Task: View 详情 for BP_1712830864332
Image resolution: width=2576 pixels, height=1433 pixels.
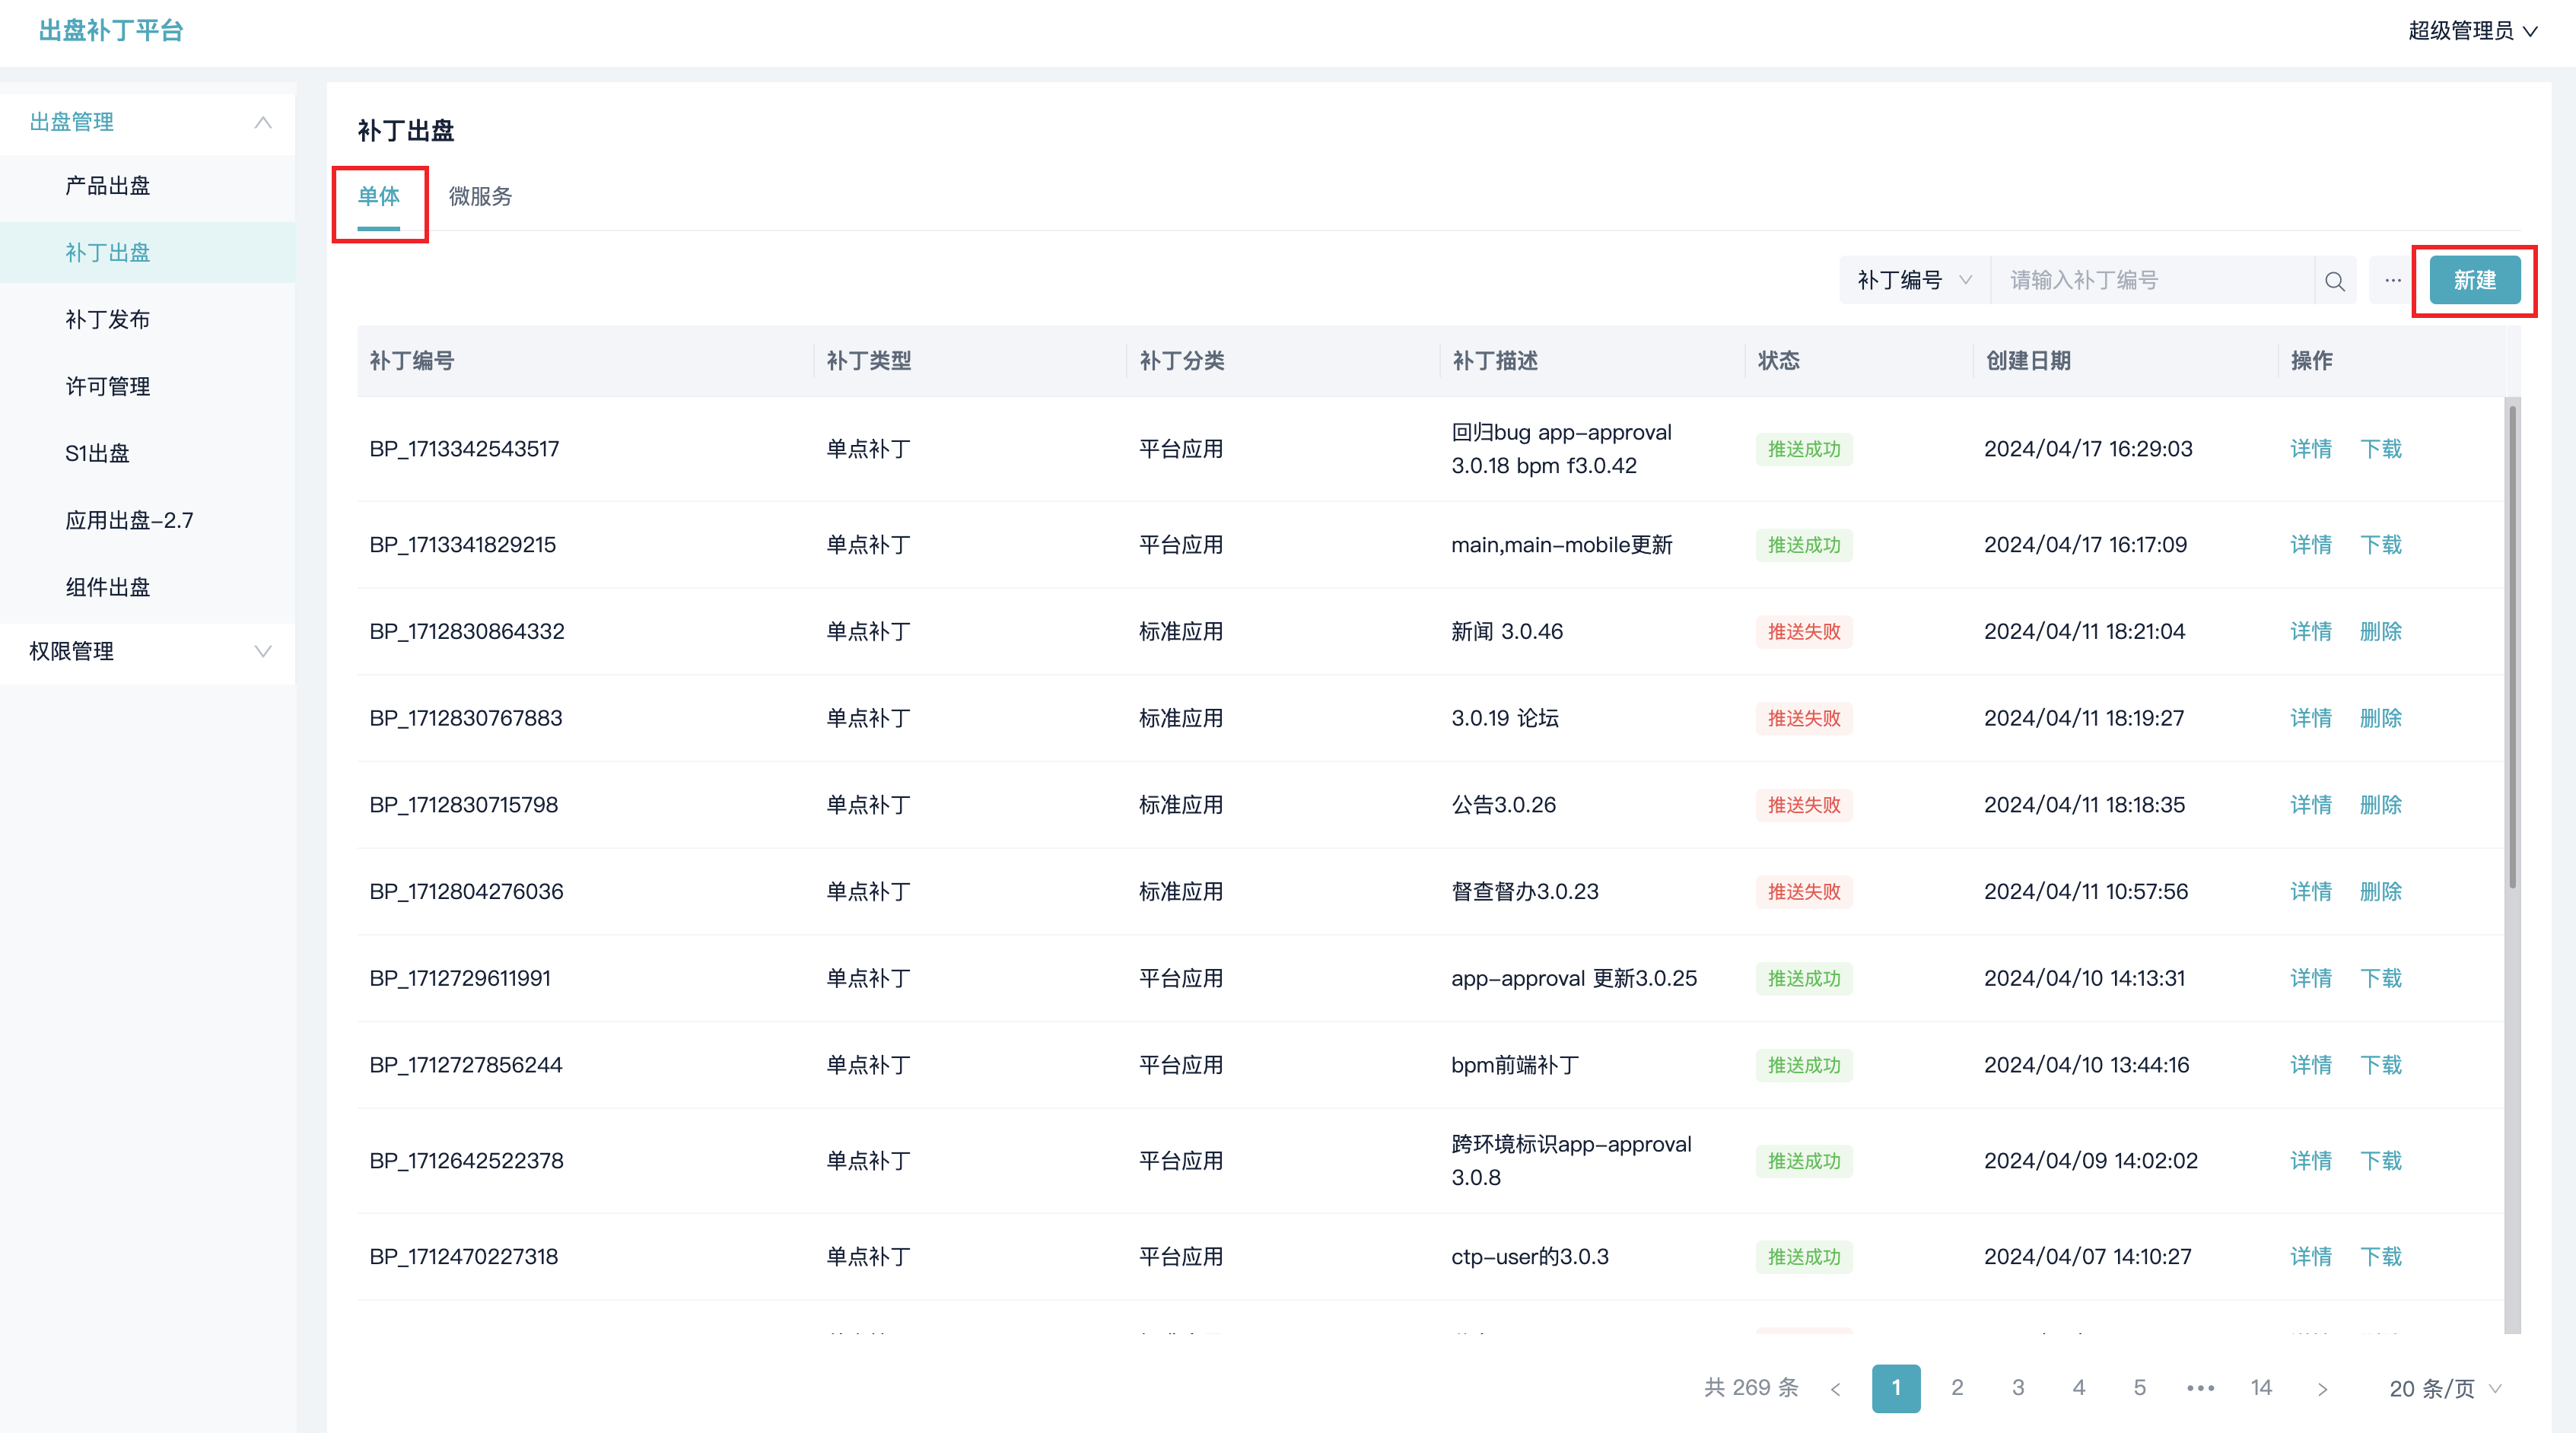Action: [x=2311, y=632]
